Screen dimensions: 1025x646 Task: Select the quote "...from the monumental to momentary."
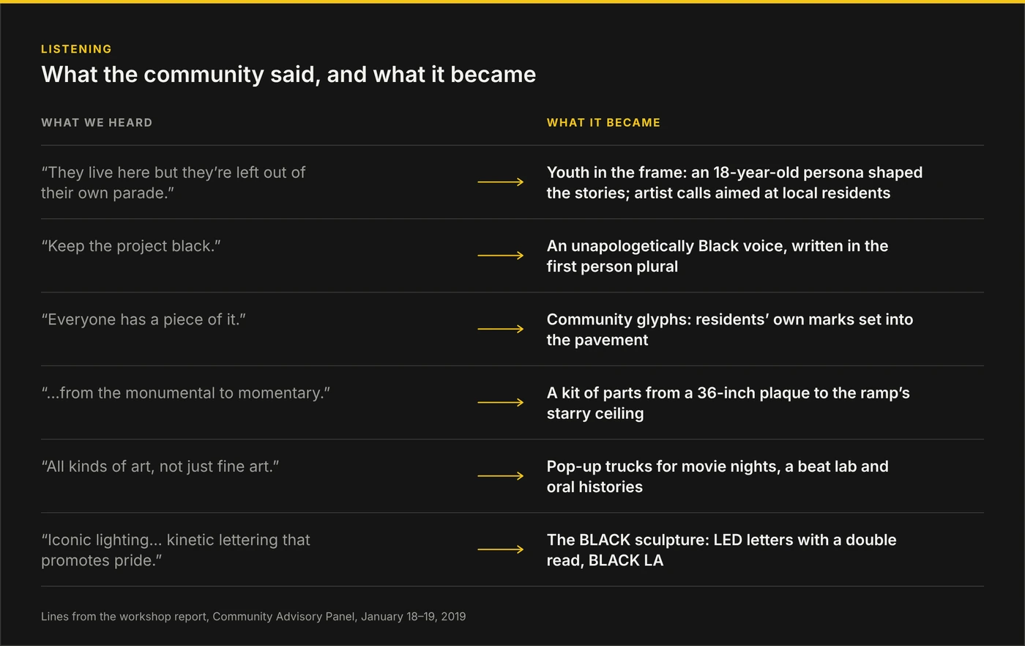(x=186, y=393)
